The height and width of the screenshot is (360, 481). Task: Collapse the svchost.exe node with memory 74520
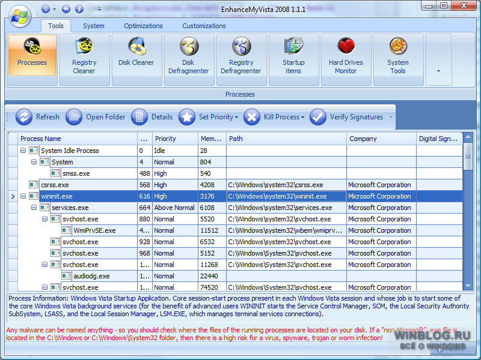click(44, 287)
